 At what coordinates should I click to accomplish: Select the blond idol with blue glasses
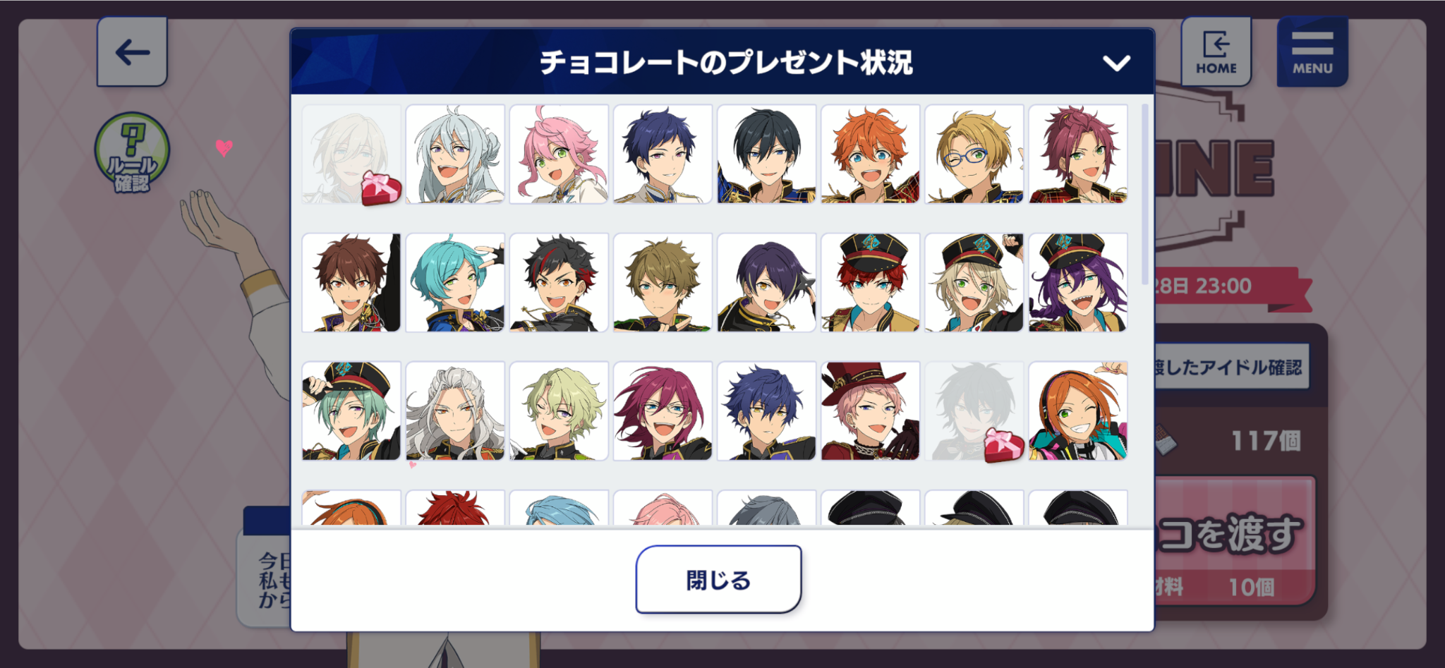tap(974, 154)
